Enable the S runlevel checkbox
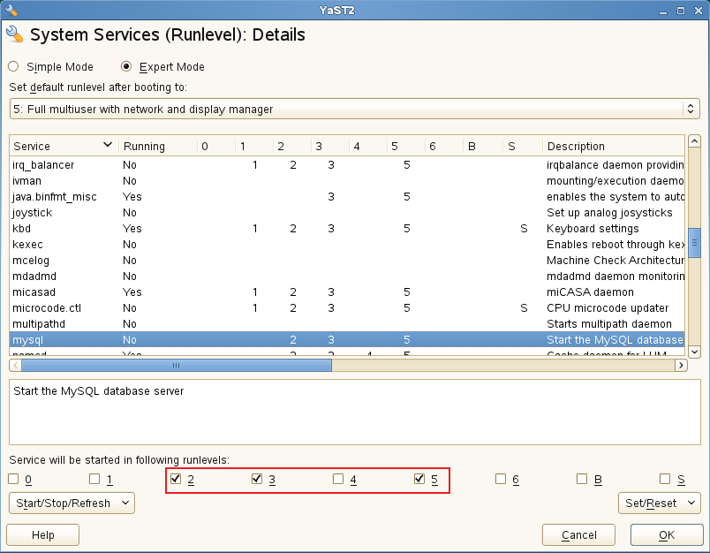This screenshot has height=553, width=710. pyautogui.click(x=663, y=479)
